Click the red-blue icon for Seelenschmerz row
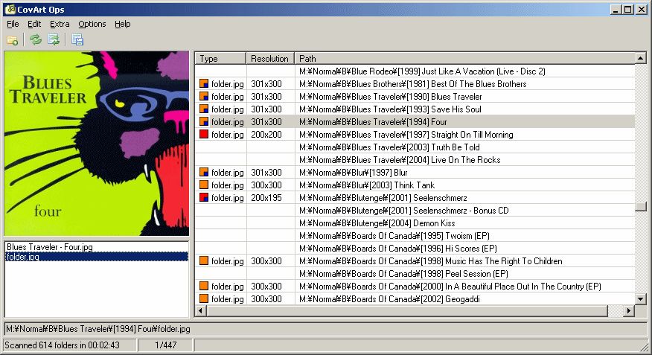 click(204, 198)
